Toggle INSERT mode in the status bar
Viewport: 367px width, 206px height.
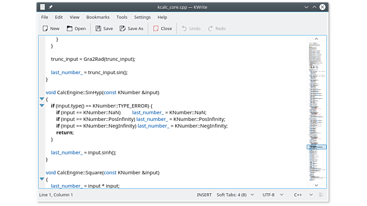[x=204, y=195]
